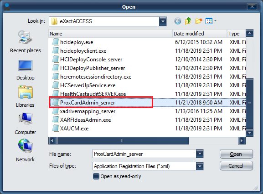The width and height of the screenshot is (263, 194).
Task: Click horizontal scrollbar right arrow
Action: tap(242, 141)
